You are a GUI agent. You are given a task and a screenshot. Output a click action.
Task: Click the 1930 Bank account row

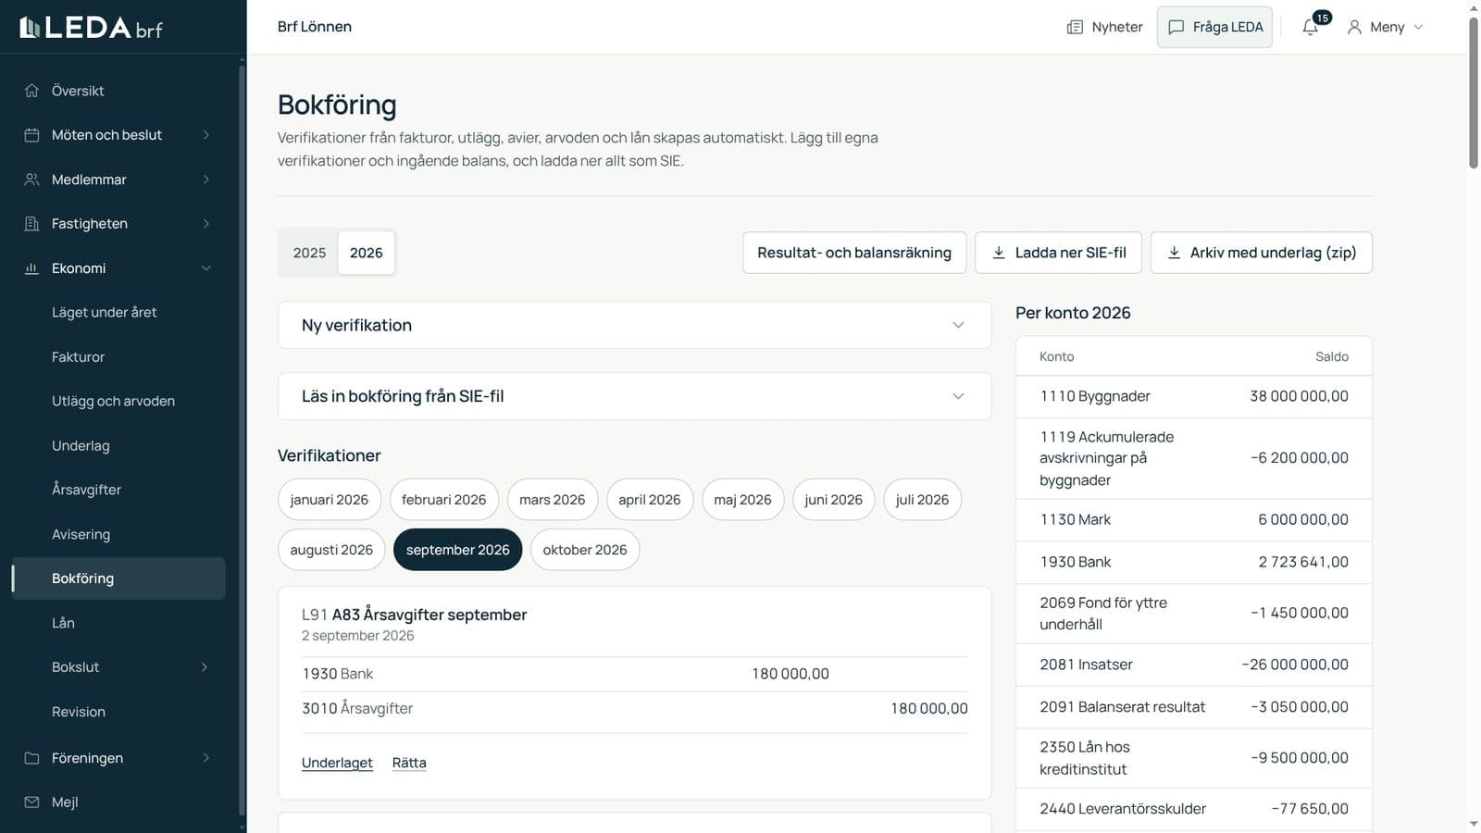(x=1194, y=562)
